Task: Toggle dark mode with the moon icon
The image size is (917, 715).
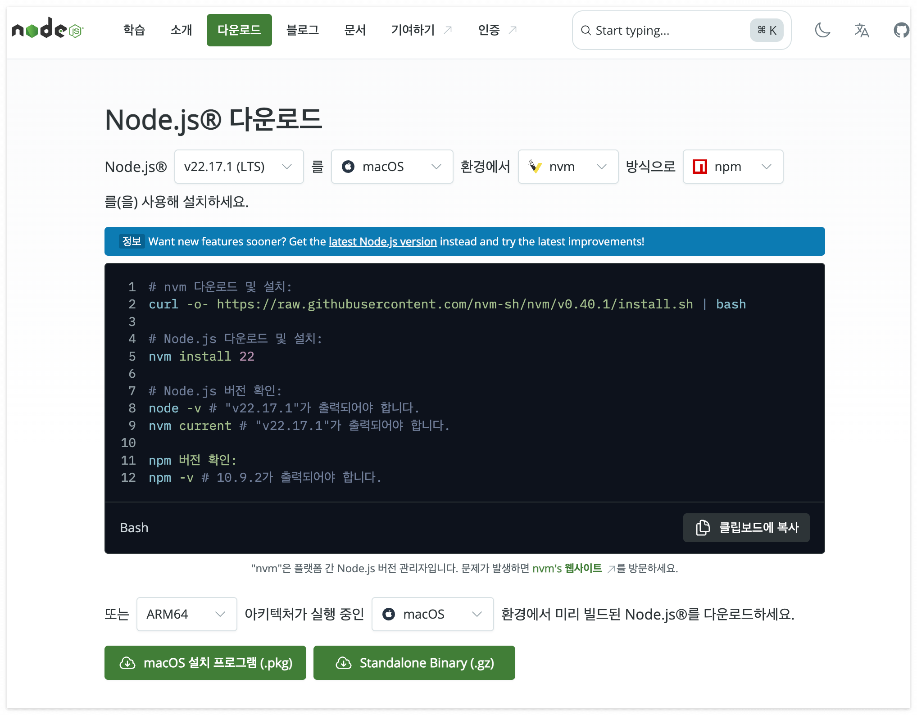Action: pyautogui.click(x=822, y=30)
